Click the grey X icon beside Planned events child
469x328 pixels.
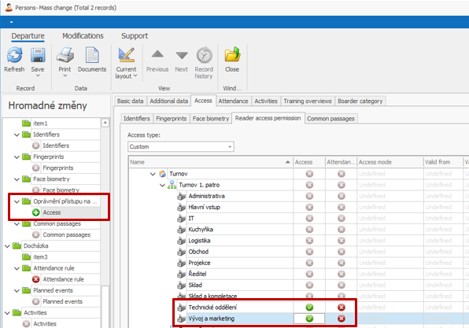pos(36,301)
